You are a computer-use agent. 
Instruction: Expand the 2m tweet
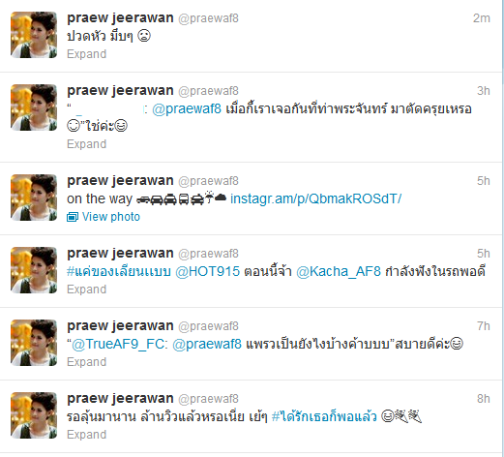coord(86,54)
